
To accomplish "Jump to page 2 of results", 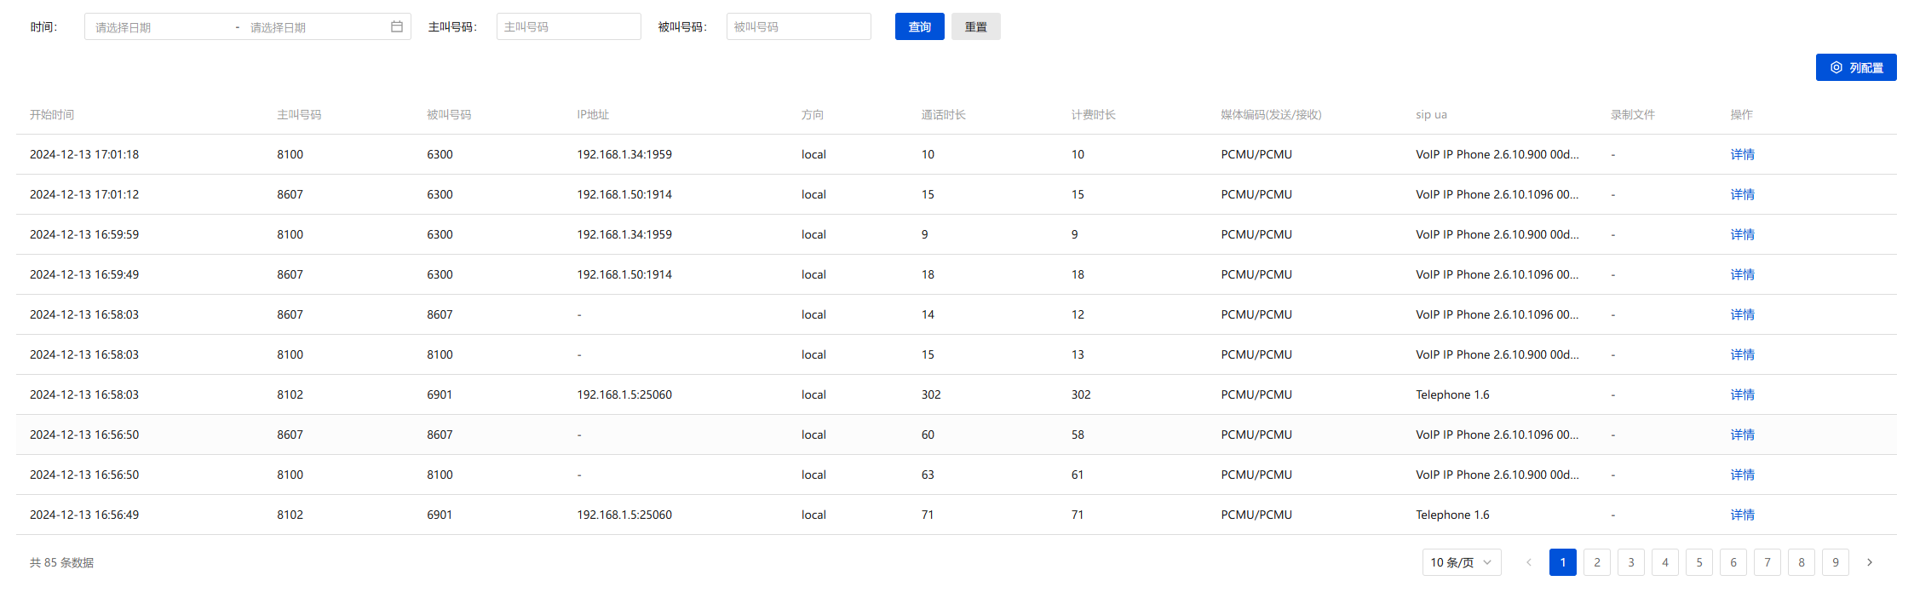I will [x=1596, y=562].
